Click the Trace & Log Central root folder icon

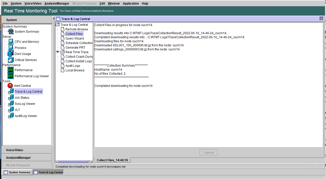(x=57, y=25)
